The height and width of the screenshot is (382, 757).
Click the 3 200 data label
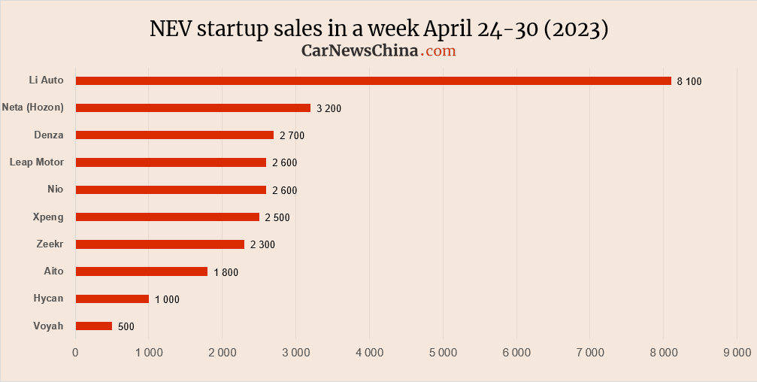329,108
